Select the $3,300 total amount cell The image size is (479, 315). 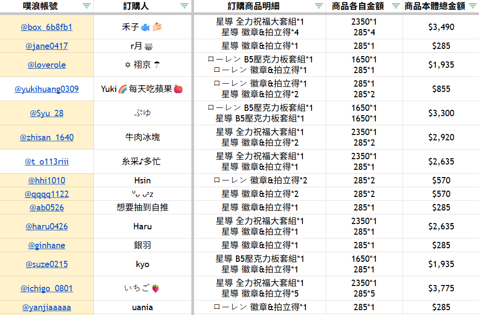[x=441, y=113]
